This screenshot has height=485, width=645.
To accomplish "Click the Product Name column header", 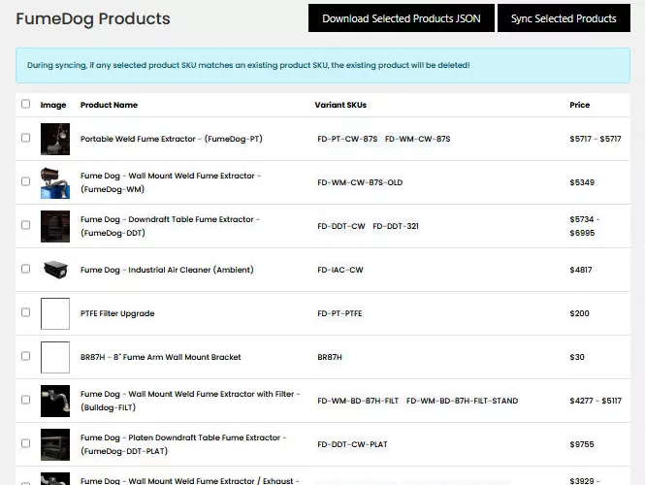I will click(x=109, y=105).
